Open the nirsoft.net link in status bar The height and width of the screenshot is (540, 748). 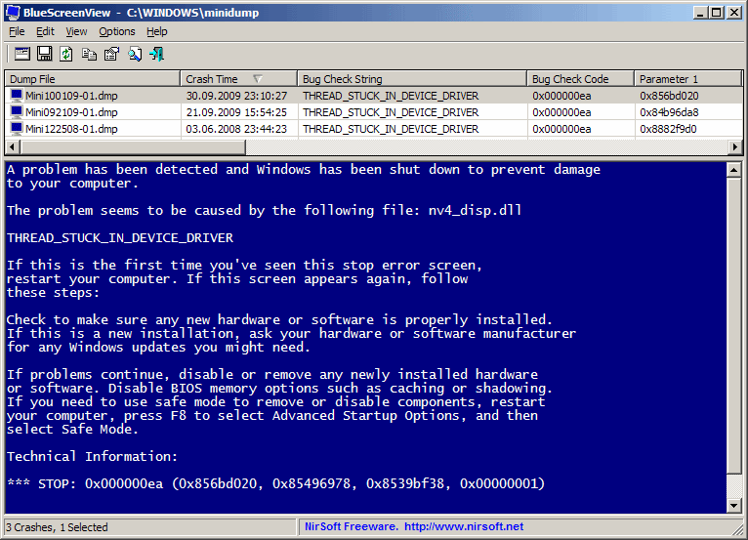click(x=464, y=526)
